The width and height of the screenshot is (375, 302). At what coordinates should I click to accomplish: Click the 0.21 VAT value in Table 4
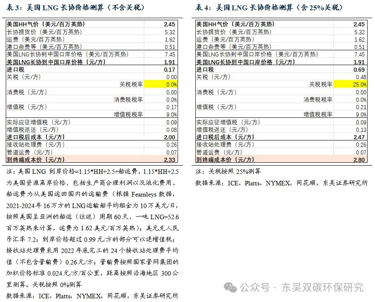pos(361,107)
